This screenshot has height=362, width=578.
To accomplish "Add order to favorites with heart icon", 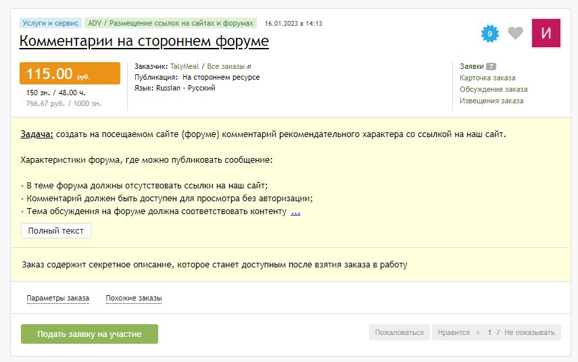I will (x=515, y=33).
